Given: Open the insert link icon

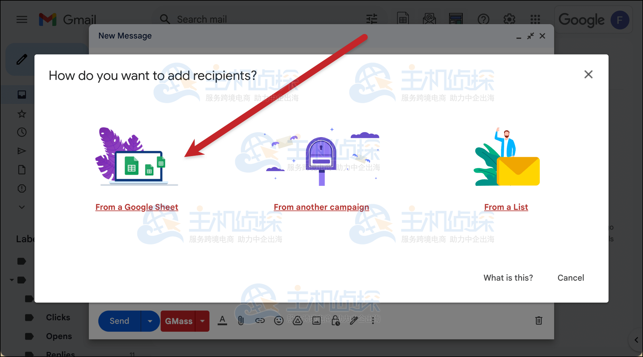Looking at the screenshot, I should (260, 320).
